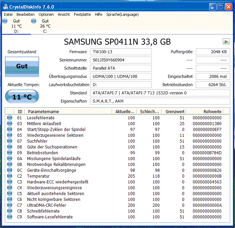Click raw value 0000000B784D
The height and width of the screenshot is (228, 235).
pos(207,153)
